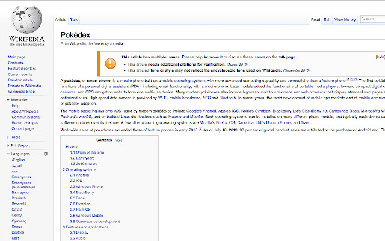Open the View history tab
Screen dimensions: 385x241
(x=345, y=20)
